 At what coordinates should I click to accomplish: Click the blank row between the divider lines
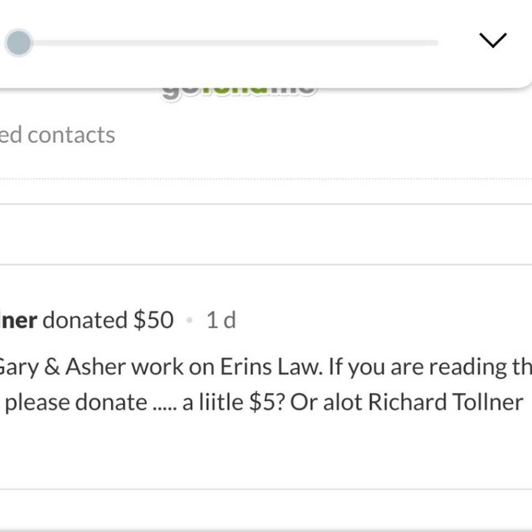pos(266,234)
